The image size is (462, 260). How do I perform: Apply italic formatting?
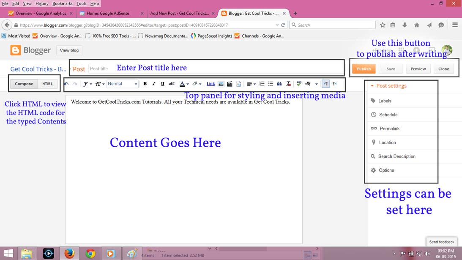tap(153, 84)
